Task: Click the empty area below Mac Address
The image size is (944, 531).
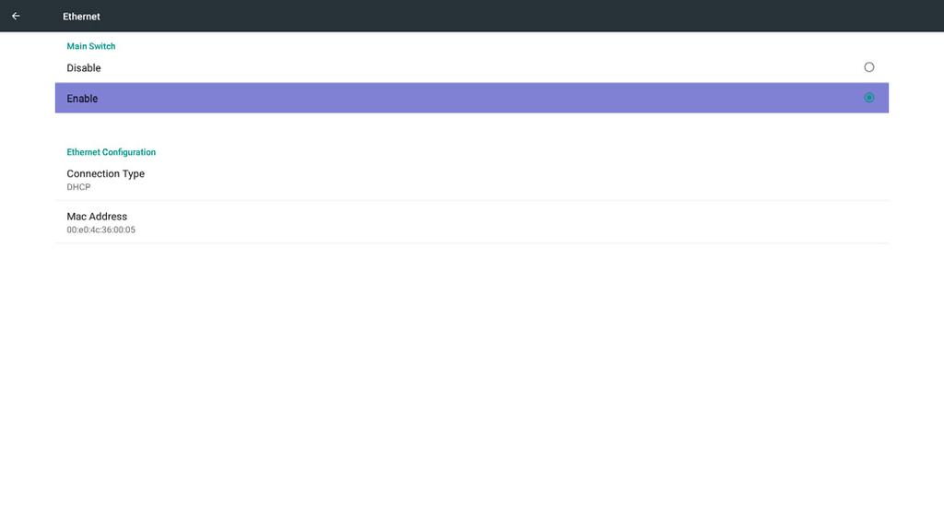Action: point(471,385)
